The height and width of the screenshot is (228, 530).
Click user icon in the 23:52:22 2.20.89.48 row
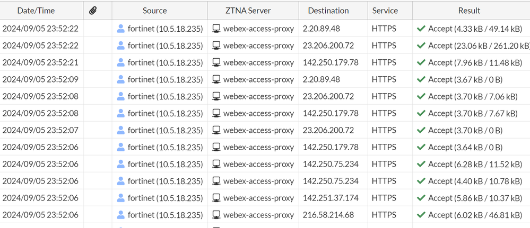pos(121,29)
